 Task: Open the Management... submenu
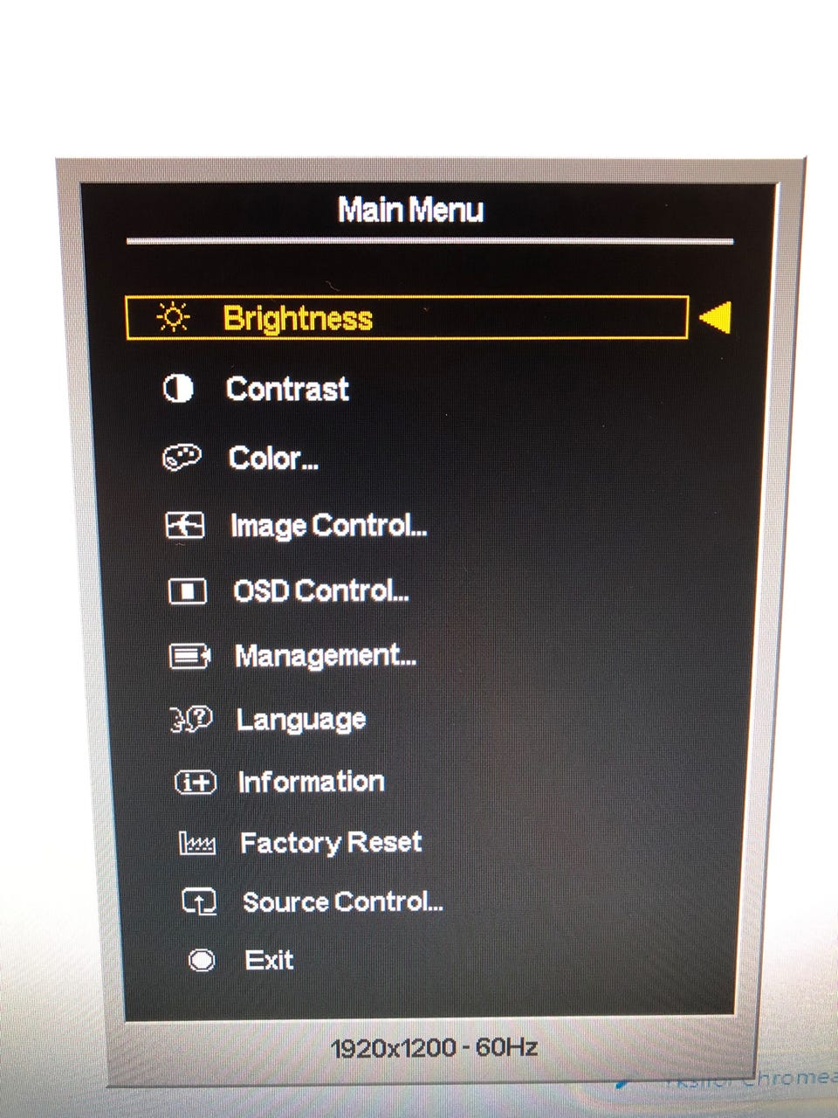(325, 656)
